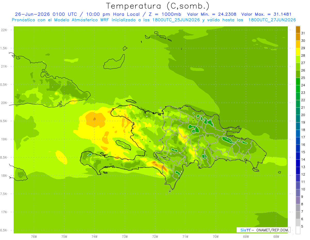Click the '18N' latitude axis label
Viewport: 310px width, 240px height.
coord(4,176)
